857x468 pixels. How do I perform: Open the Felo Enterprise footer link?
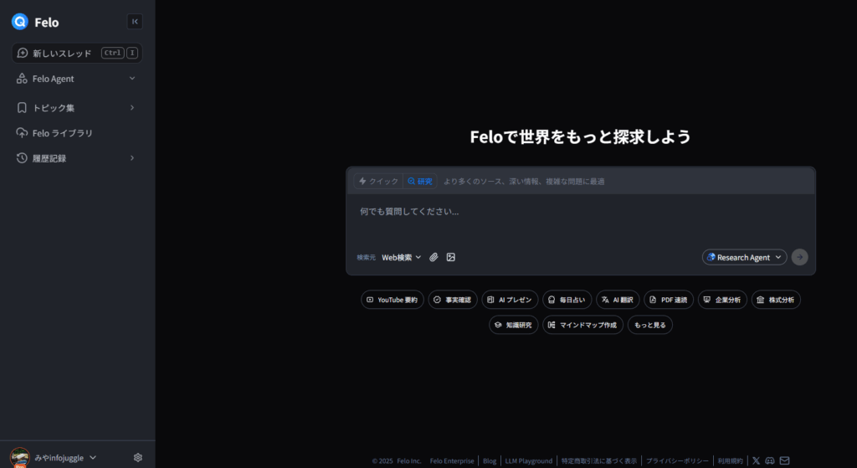(x=452, y=461)
